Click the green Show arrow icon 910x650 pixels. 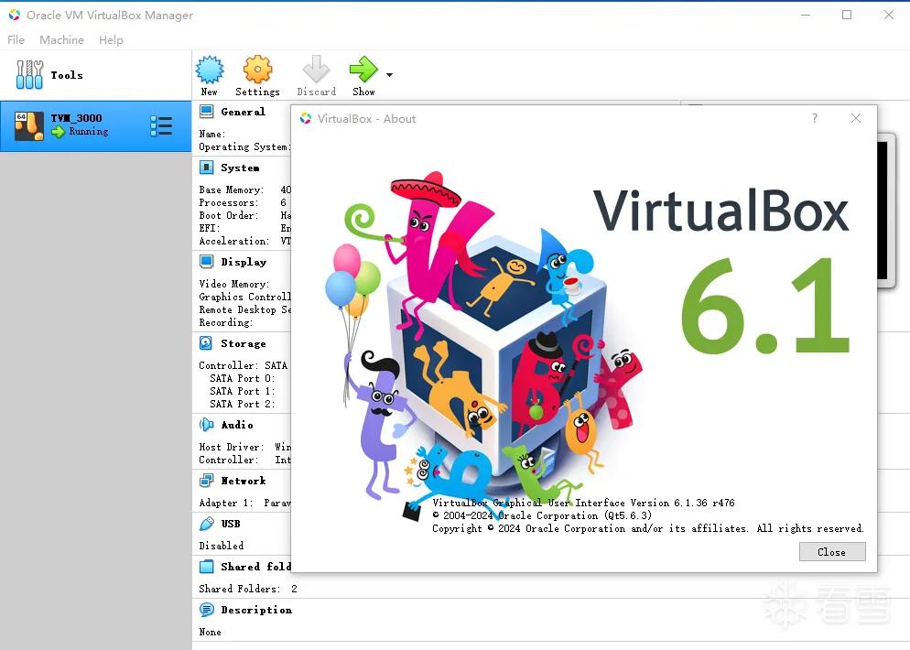[x=363, y=70]
